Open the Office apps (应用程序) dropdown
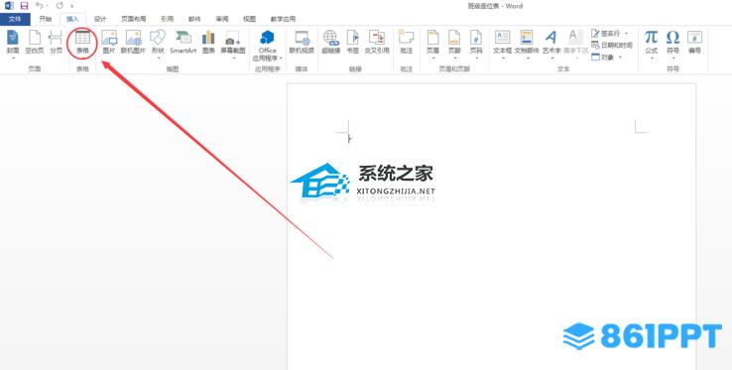This screenshot has width=732, height=370. pyautogui.click(x=268, y=46)
